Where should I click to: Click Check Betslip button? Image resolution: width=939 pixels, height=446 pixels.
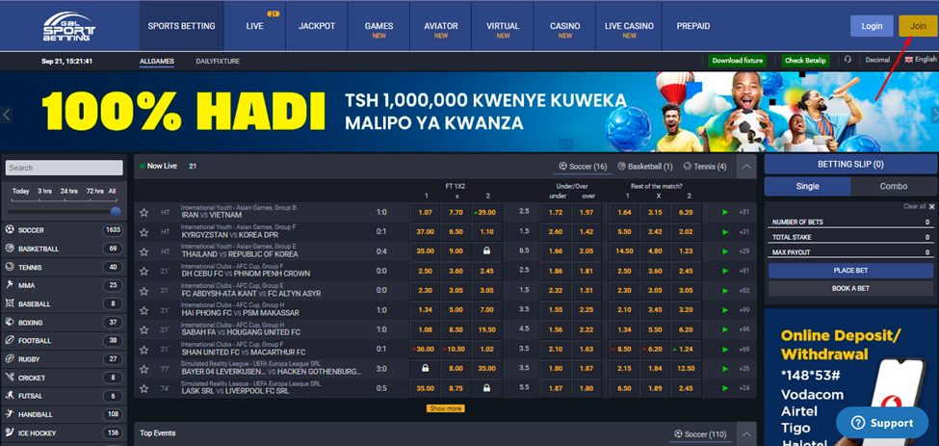pyautogui.click(x=805, y=61)
